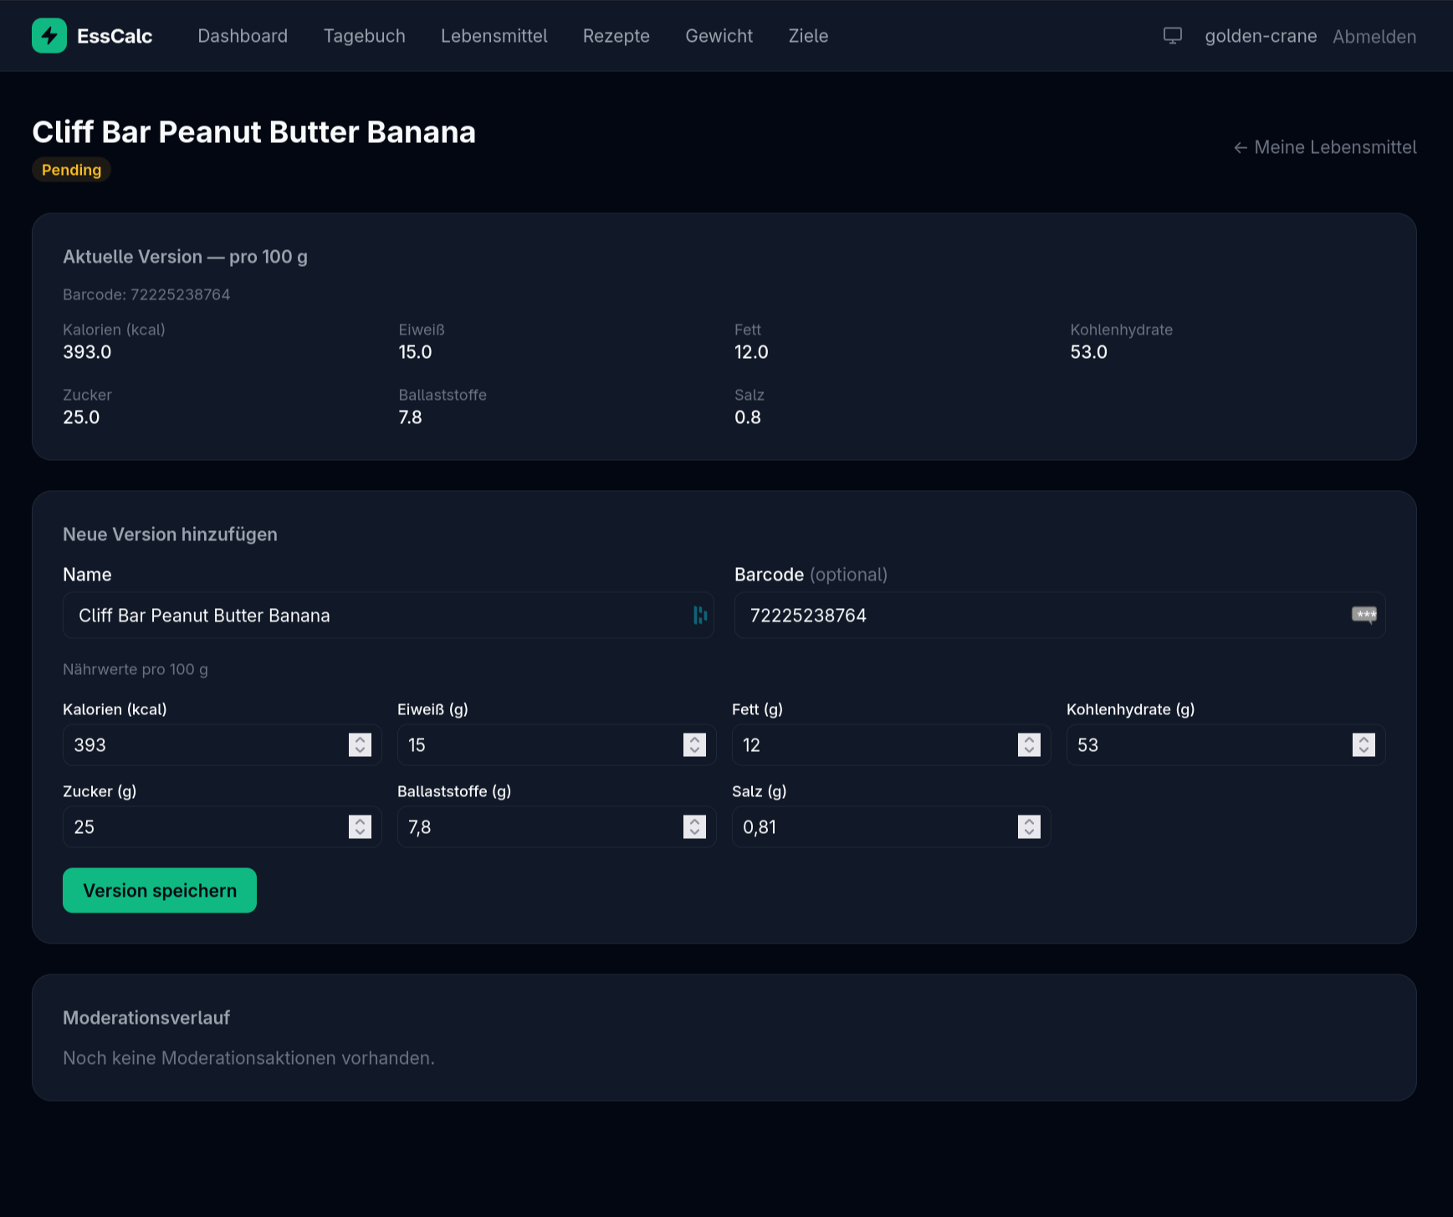Screen dimensions: 1453x1217
Task: Click the Barcode input field
Action: [1060, 616]
